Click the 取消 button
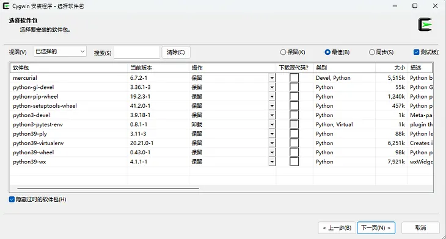 [x=420, y=227]
